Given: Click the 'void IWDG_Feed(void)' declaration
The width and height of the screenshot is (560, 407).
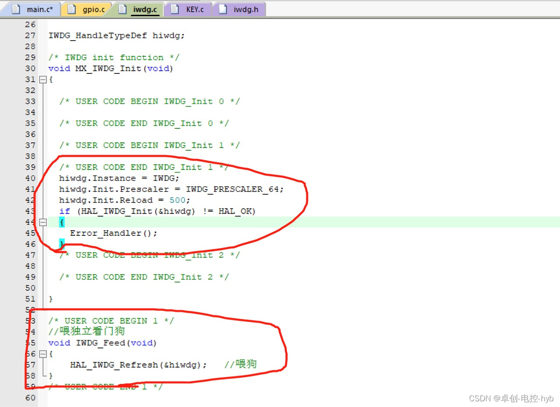Looking at the screenshot, I should pos(103,343).
